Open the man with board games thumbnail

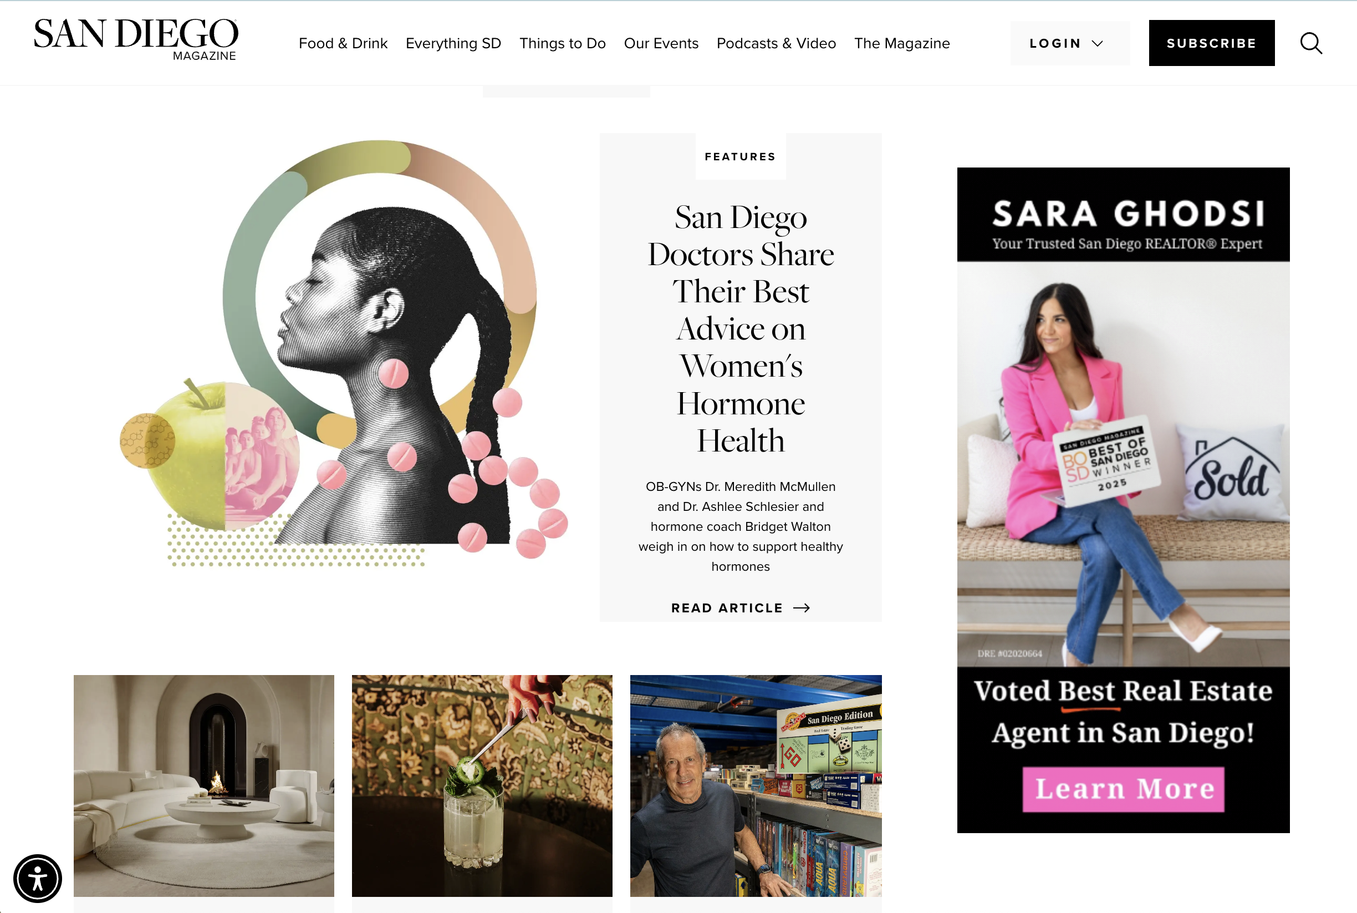[756, 785]
